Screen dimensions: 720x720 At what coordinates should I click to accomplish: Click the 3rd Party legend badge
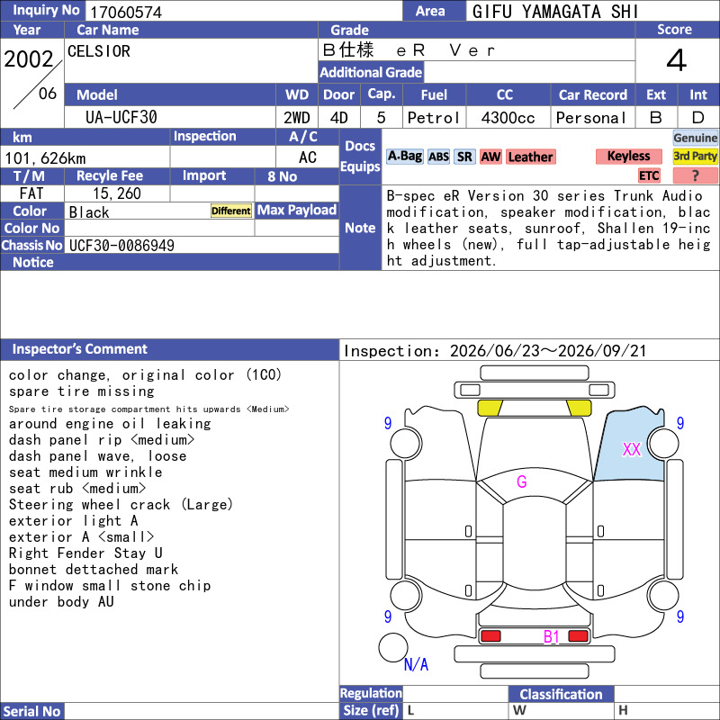click(695, 156)
